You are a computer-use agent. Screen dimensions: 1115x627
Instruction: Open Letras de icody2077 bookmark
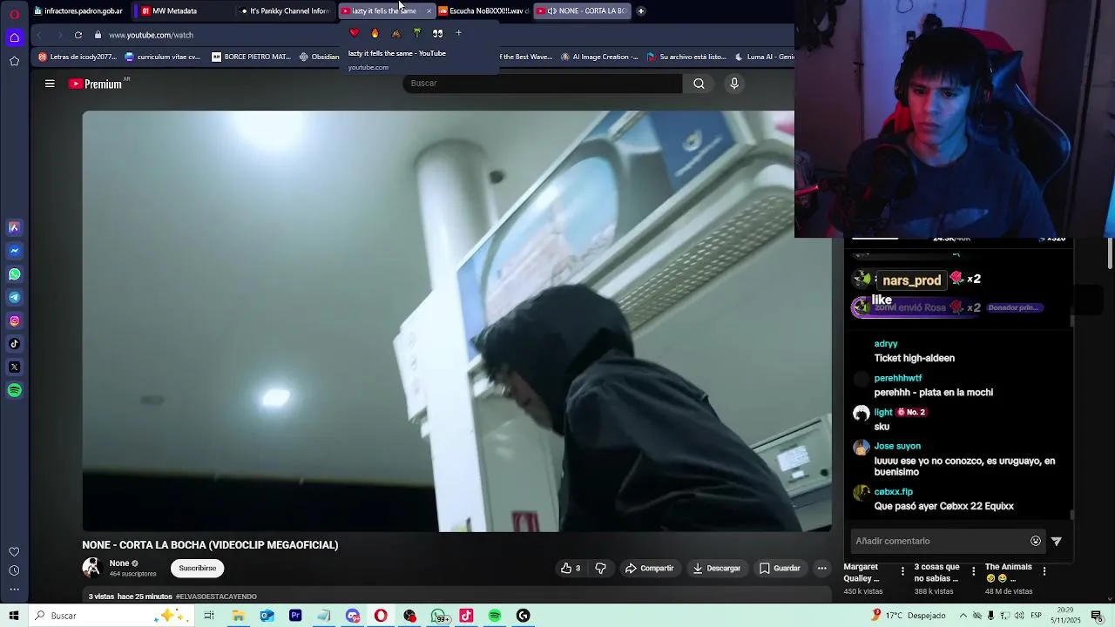77,57
